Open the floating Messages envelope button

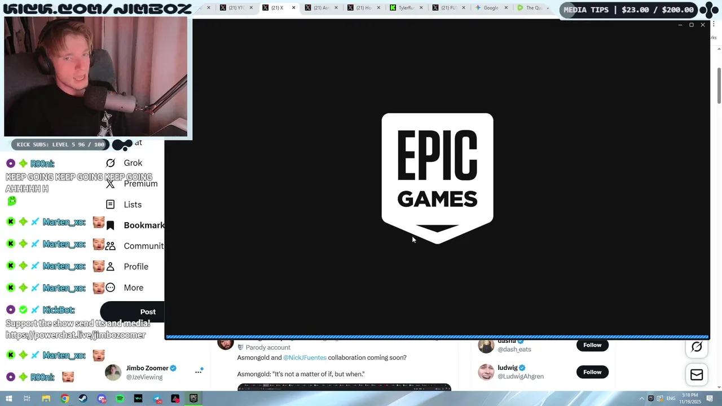point(697,374)
